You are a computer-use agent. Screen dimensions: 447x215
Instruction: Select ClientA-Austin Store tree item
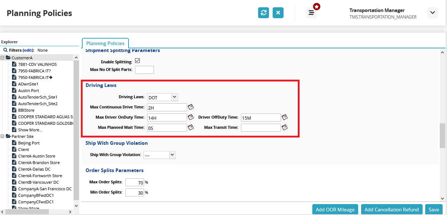coord(37,156)
